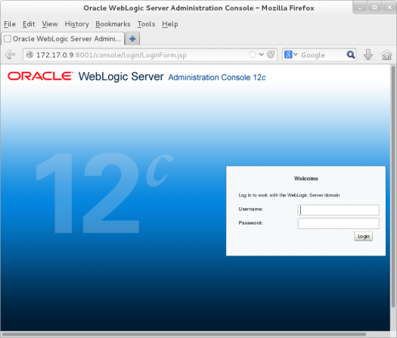This screenshot has width=397, height=338.
Task: Open the Tools menu
Action: click(146, 24)
